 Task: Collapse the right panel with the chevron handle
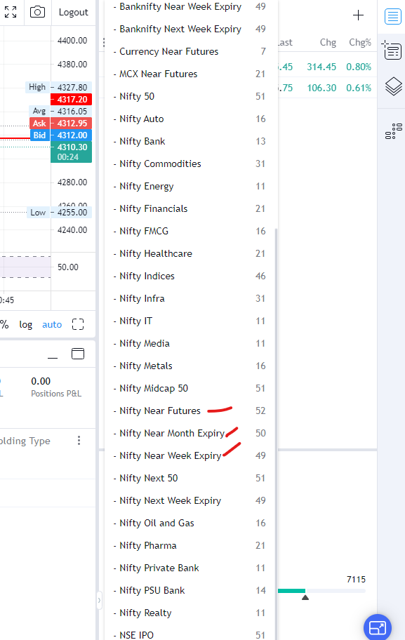(x=99, y=601)
